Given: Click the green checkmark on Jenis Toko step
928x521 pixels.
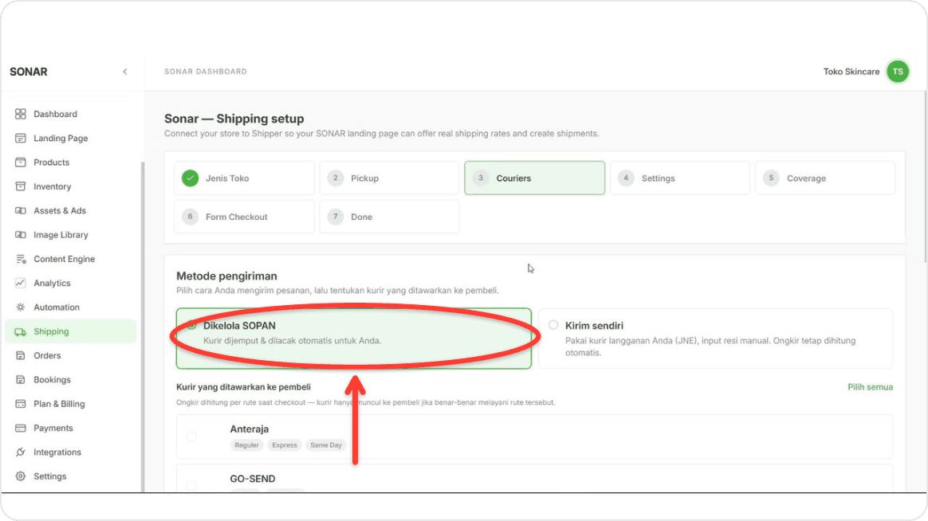Looking at the screenshot, I should (x=190, y=178).
